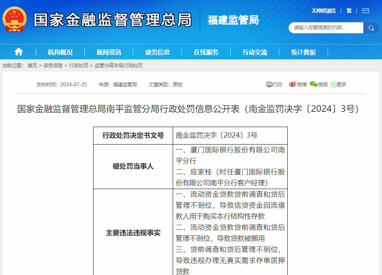Open the 机构概况 menu
The image size is (382, 275).
point(60,52)
